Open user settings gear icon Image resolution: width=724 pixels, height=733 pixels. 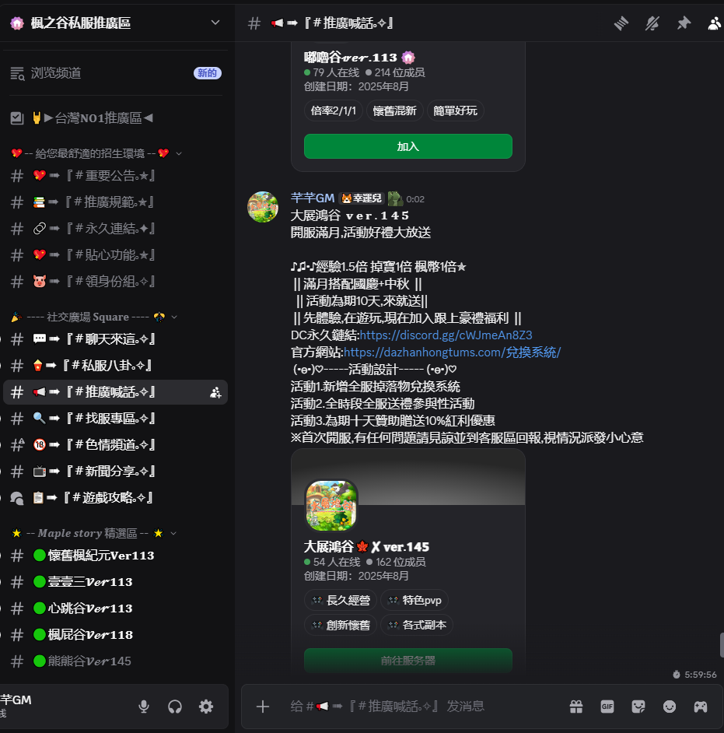pyautogui.click(x=206, y=707)
